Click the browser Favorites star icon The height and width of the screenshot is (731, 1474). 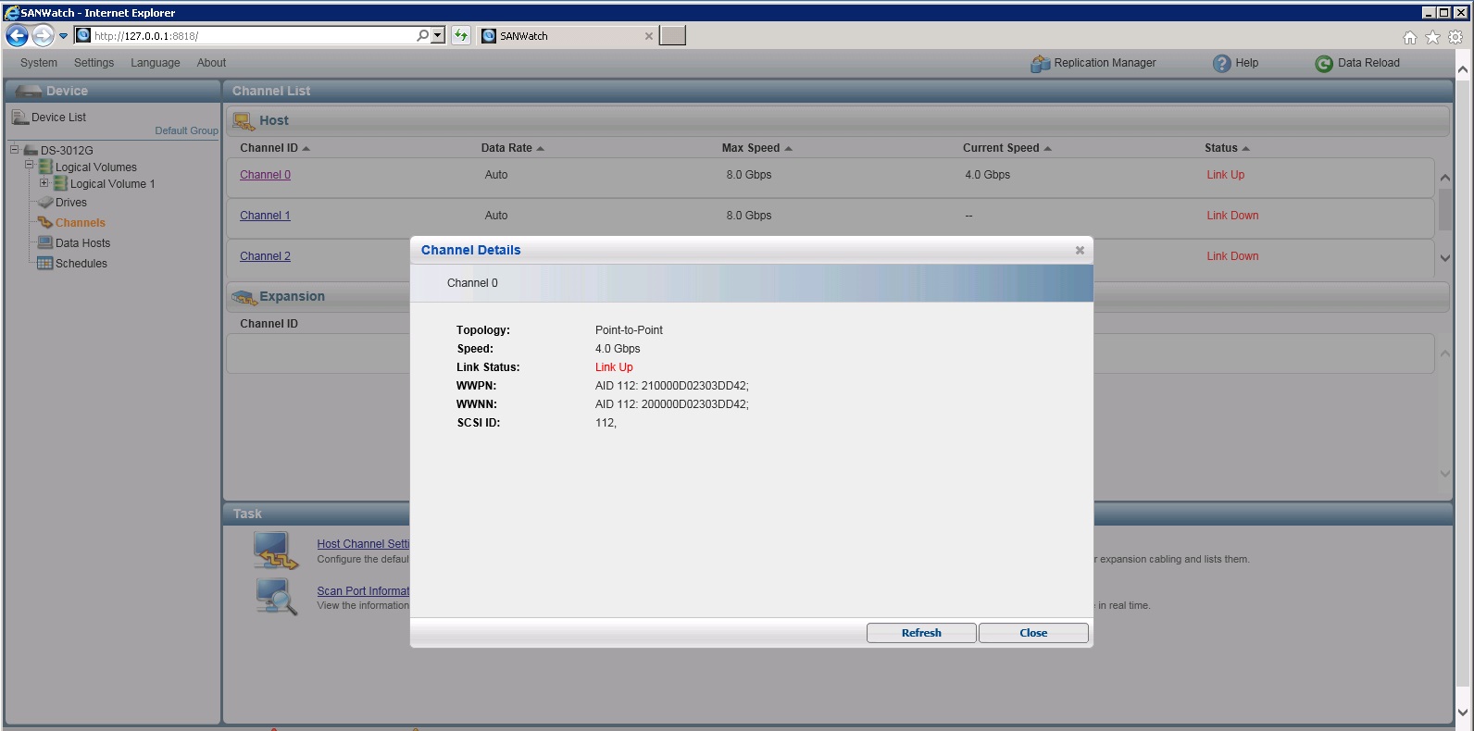click(x=1432, y=37)
